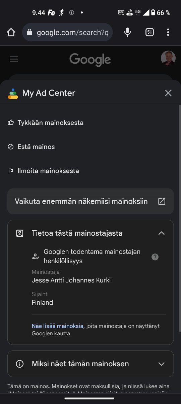Tap the Mainostaja label
This screenshot has height=404, width=181.
pyautogui.click(x=46, y=272)
